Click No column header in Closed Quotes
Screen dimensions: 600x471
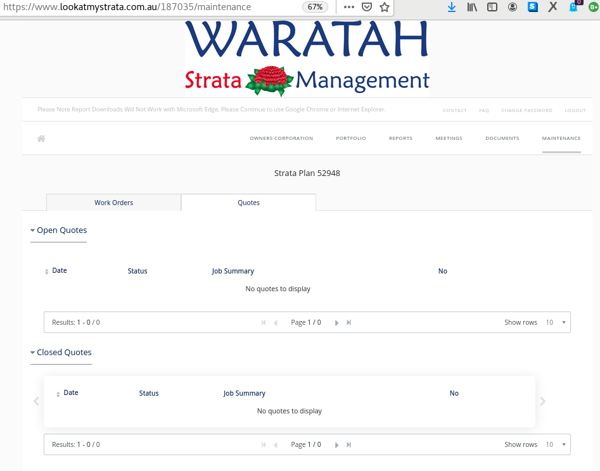click(x=454, y=393)
